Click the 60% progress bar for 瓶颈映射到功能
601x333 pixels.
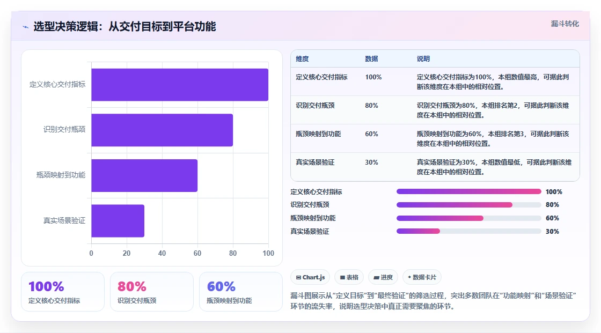469,218
